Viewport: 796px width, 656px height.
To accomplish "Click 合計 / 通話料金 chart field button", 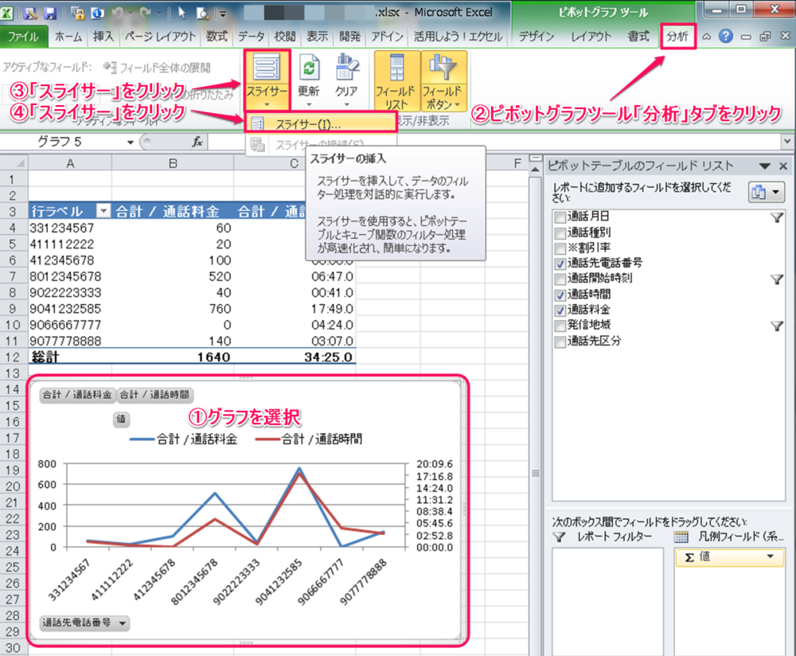I will point(77,394).
